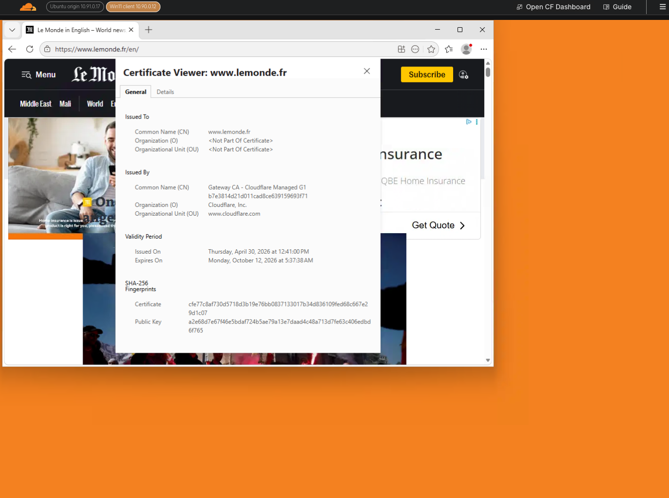
Task: Close the Le Monde in English tab
Action: click(x=131, y=30)
